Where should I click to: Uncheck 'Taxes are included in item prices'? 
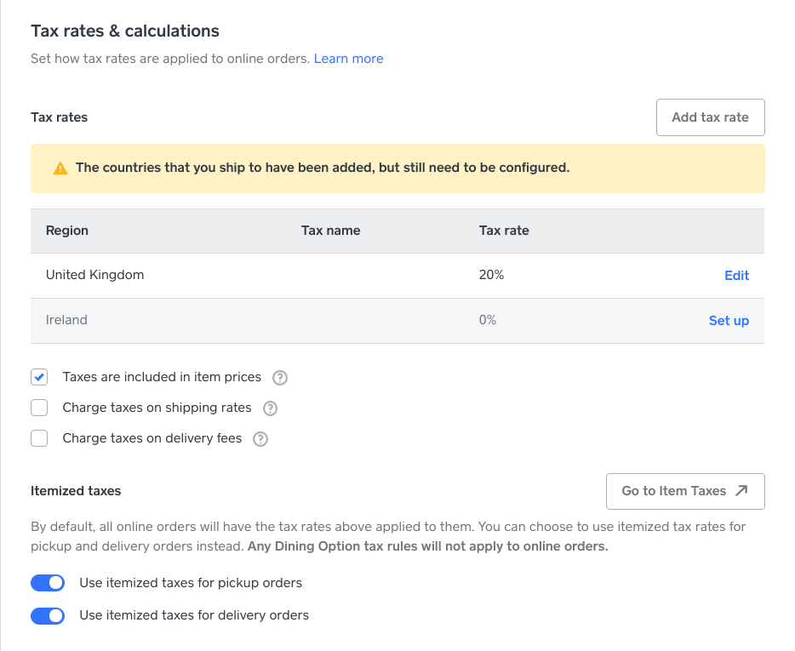click(x=39, y=377)
